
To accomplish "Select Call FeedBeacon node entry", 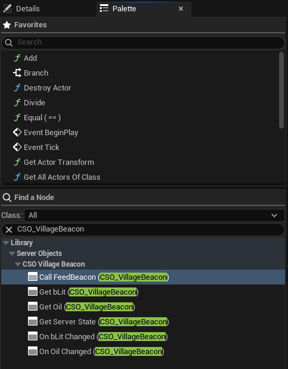I will 143,277.
